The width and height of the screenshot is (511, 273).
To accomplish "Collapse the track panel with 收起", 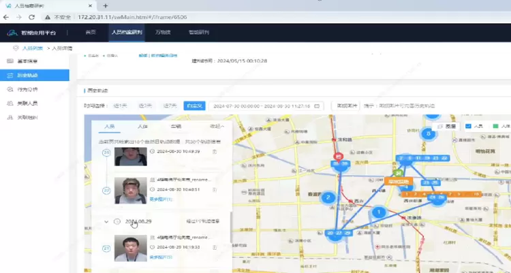I will 217,127.
